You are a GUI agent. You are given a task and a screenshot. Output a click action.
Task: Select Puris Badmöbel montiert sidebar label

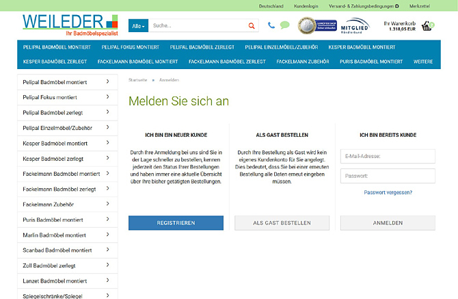tap(53, 220)
